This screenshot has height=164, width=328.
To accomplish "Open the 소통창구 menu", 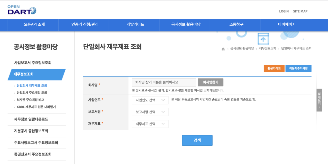I will tap(236, 24).
